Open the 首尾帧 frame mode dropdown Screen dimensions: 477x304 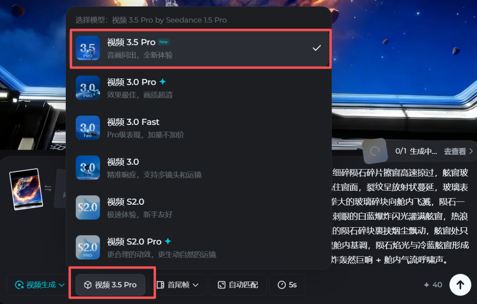click(x=177, y=285)
